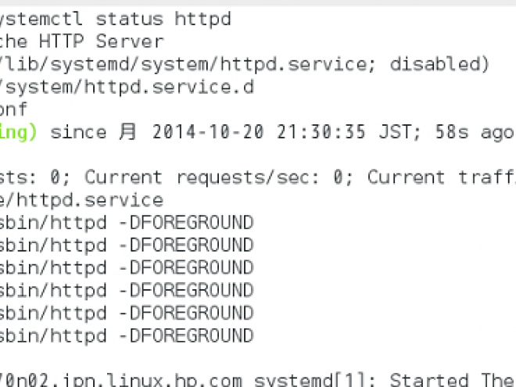Viewport: 516px width, 387px height.
Task: Click the green "ing)" running status text
Action: (18, 132)
